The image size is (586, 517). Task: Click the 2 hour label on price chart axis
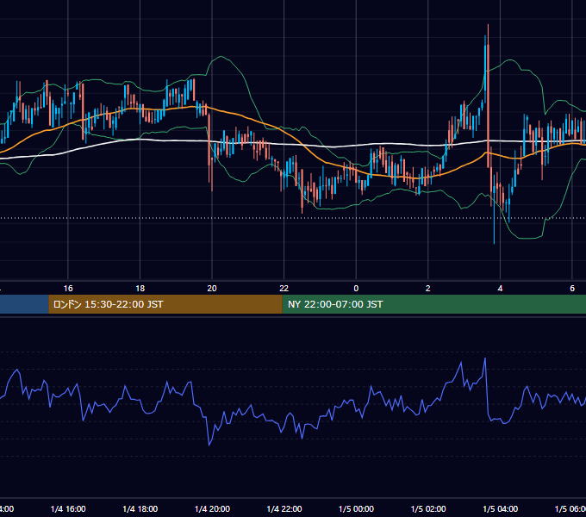pyautogui.click(x=428, y=289)
